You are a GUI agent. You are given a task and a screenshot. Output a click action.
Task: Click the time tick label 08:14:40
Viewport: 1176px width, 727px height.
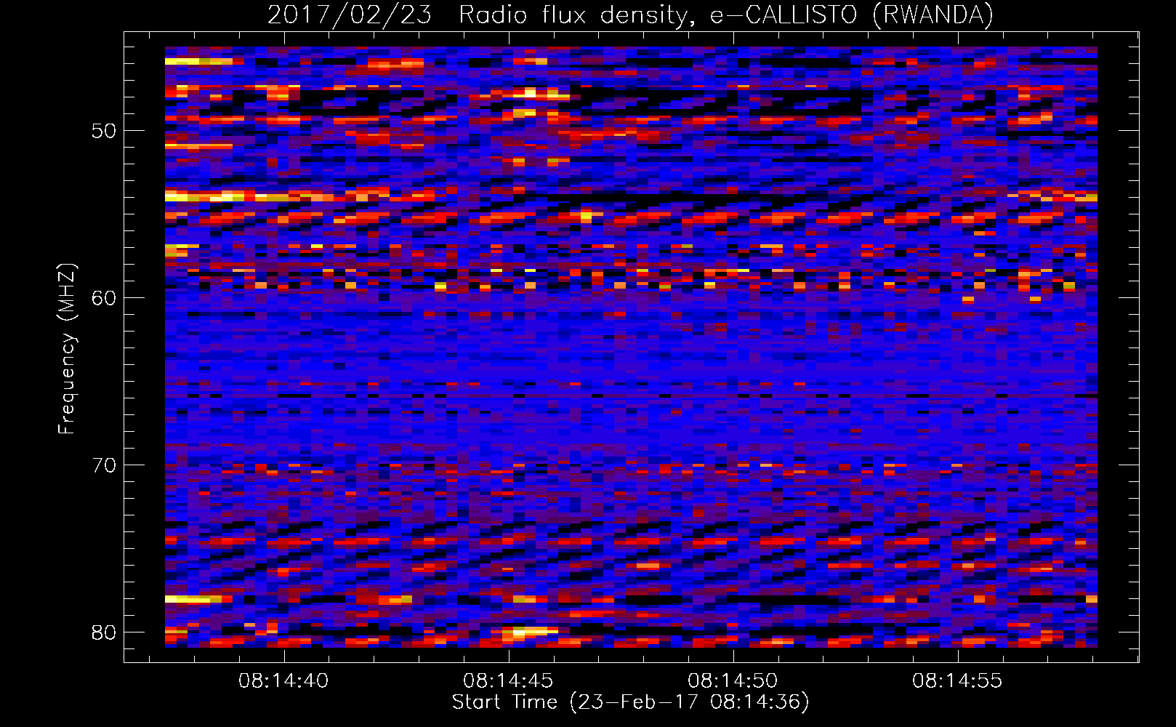pos(283,680)
